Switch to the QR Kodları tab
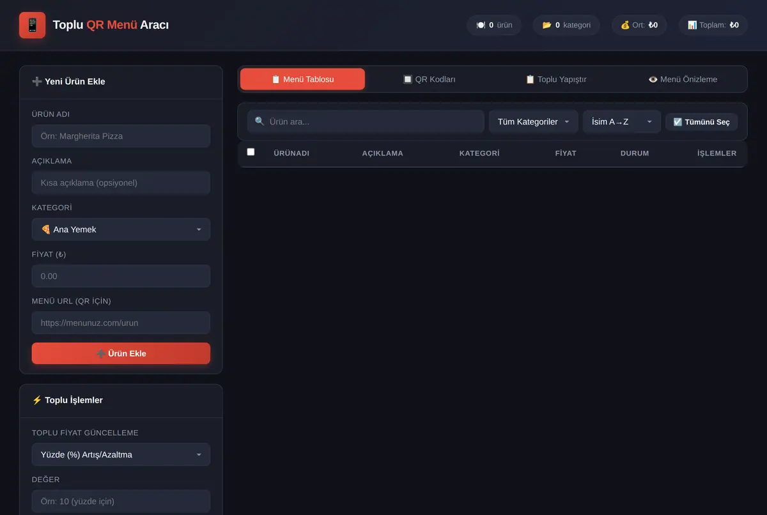This screenshot has height=515, width=767. 429,79
